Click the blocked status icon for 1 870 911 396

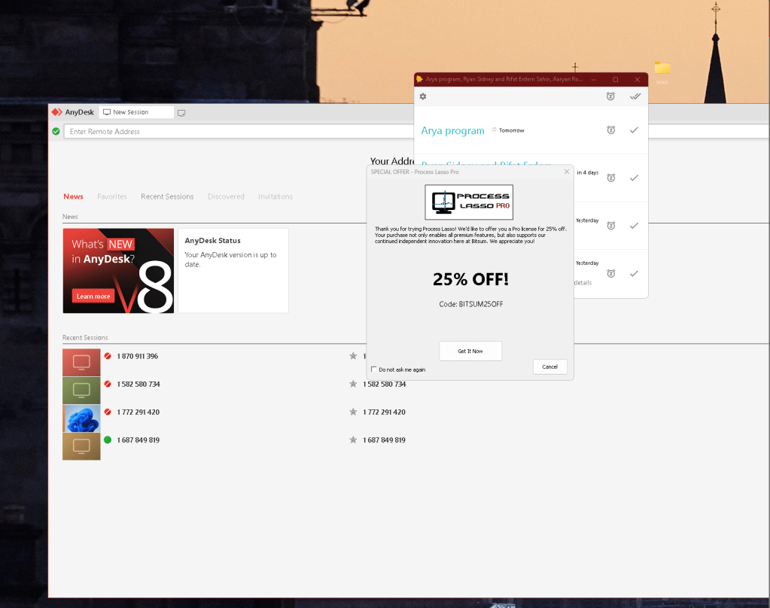pos(108,356)
